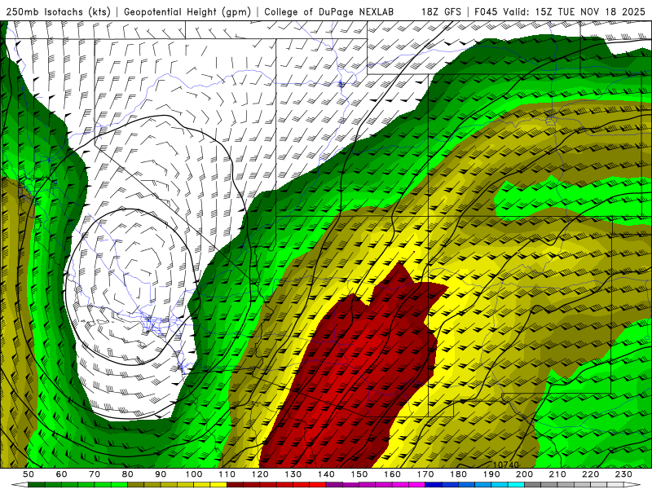Click the 'Valid: 15Z TUE NOV 18 2025' text

click(575, 11)
